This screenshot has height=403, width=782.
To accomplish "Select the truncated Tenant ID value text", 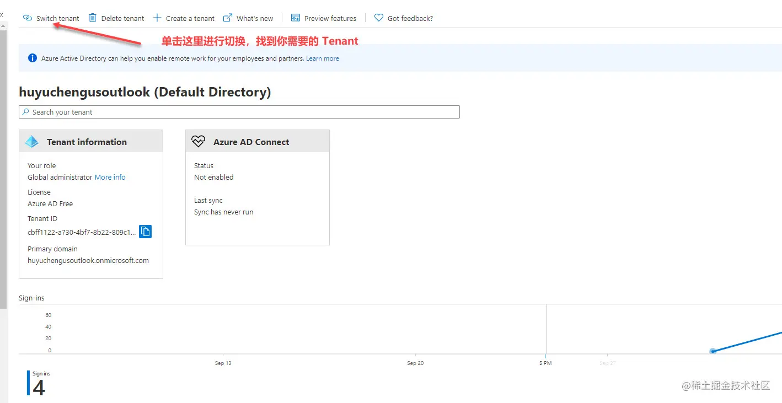I will click(x=82, y=233).
